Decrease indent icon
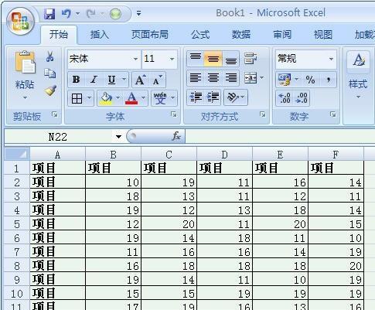The image size is (375, 310). tap(196, 97)
